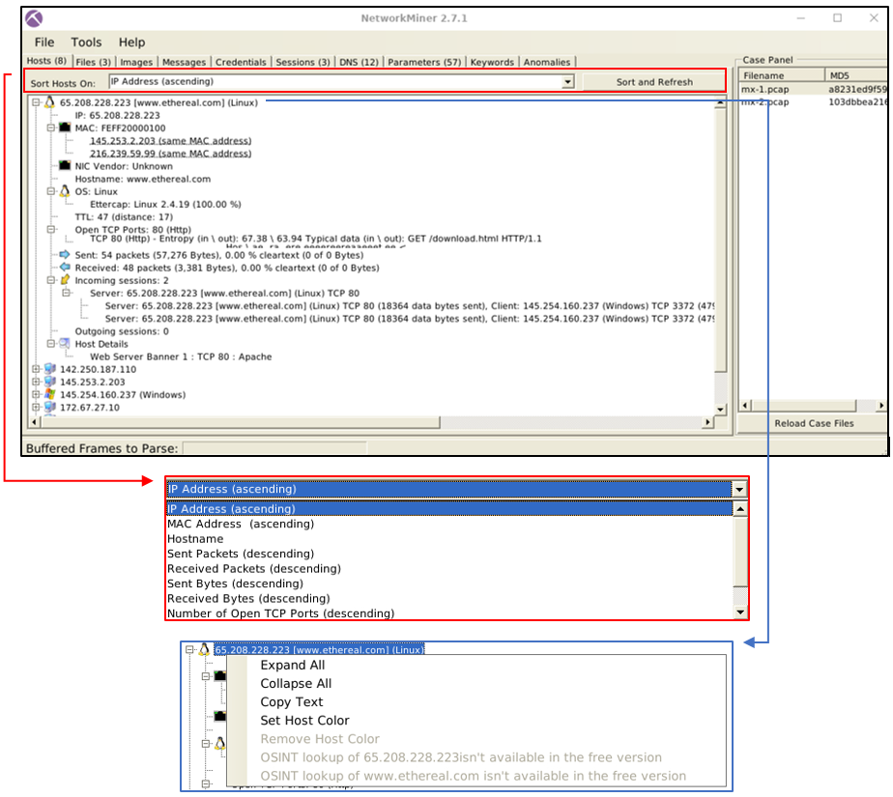Image resolution: width=893 pixels, height=797 pixels.
Task: Open the Tools menu
Action: (x=86, y=43)
